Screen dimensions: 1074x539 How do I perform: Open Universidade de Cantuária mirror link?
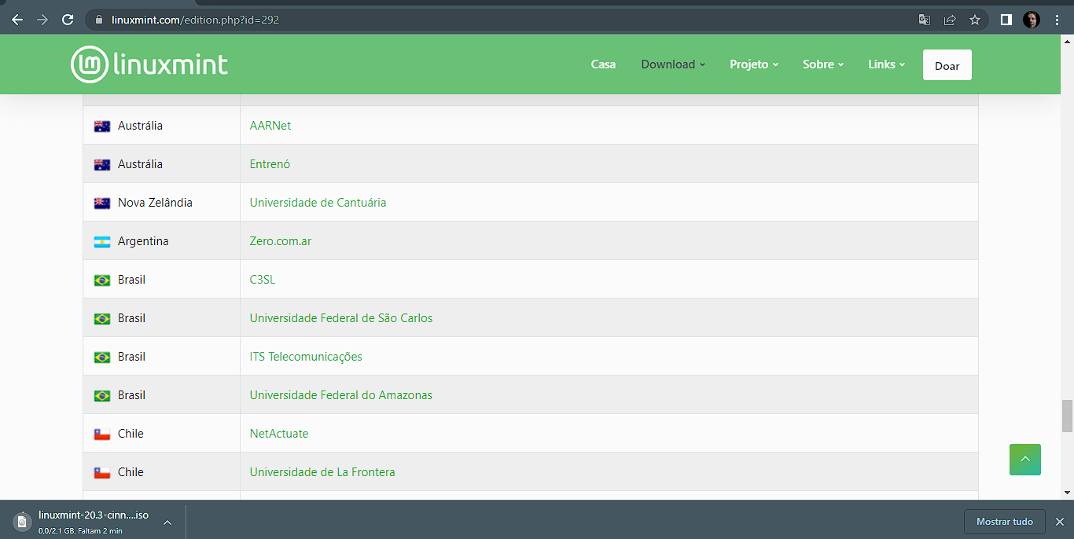pos(318,203)
